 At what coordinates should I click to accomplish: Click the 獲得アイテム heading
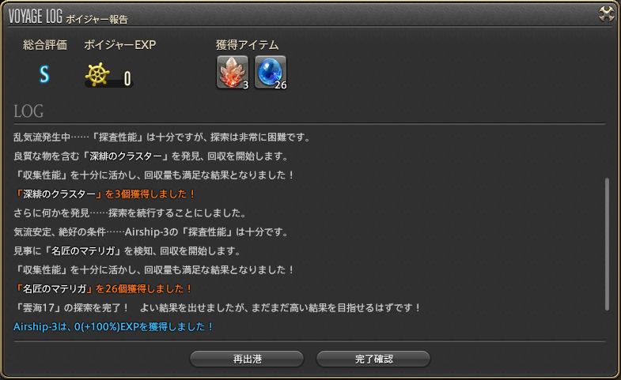click(247, 45)
